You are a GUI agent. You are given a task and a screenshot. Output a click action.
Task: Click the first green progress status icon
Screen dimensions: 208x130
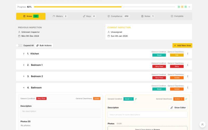(179, 7)
